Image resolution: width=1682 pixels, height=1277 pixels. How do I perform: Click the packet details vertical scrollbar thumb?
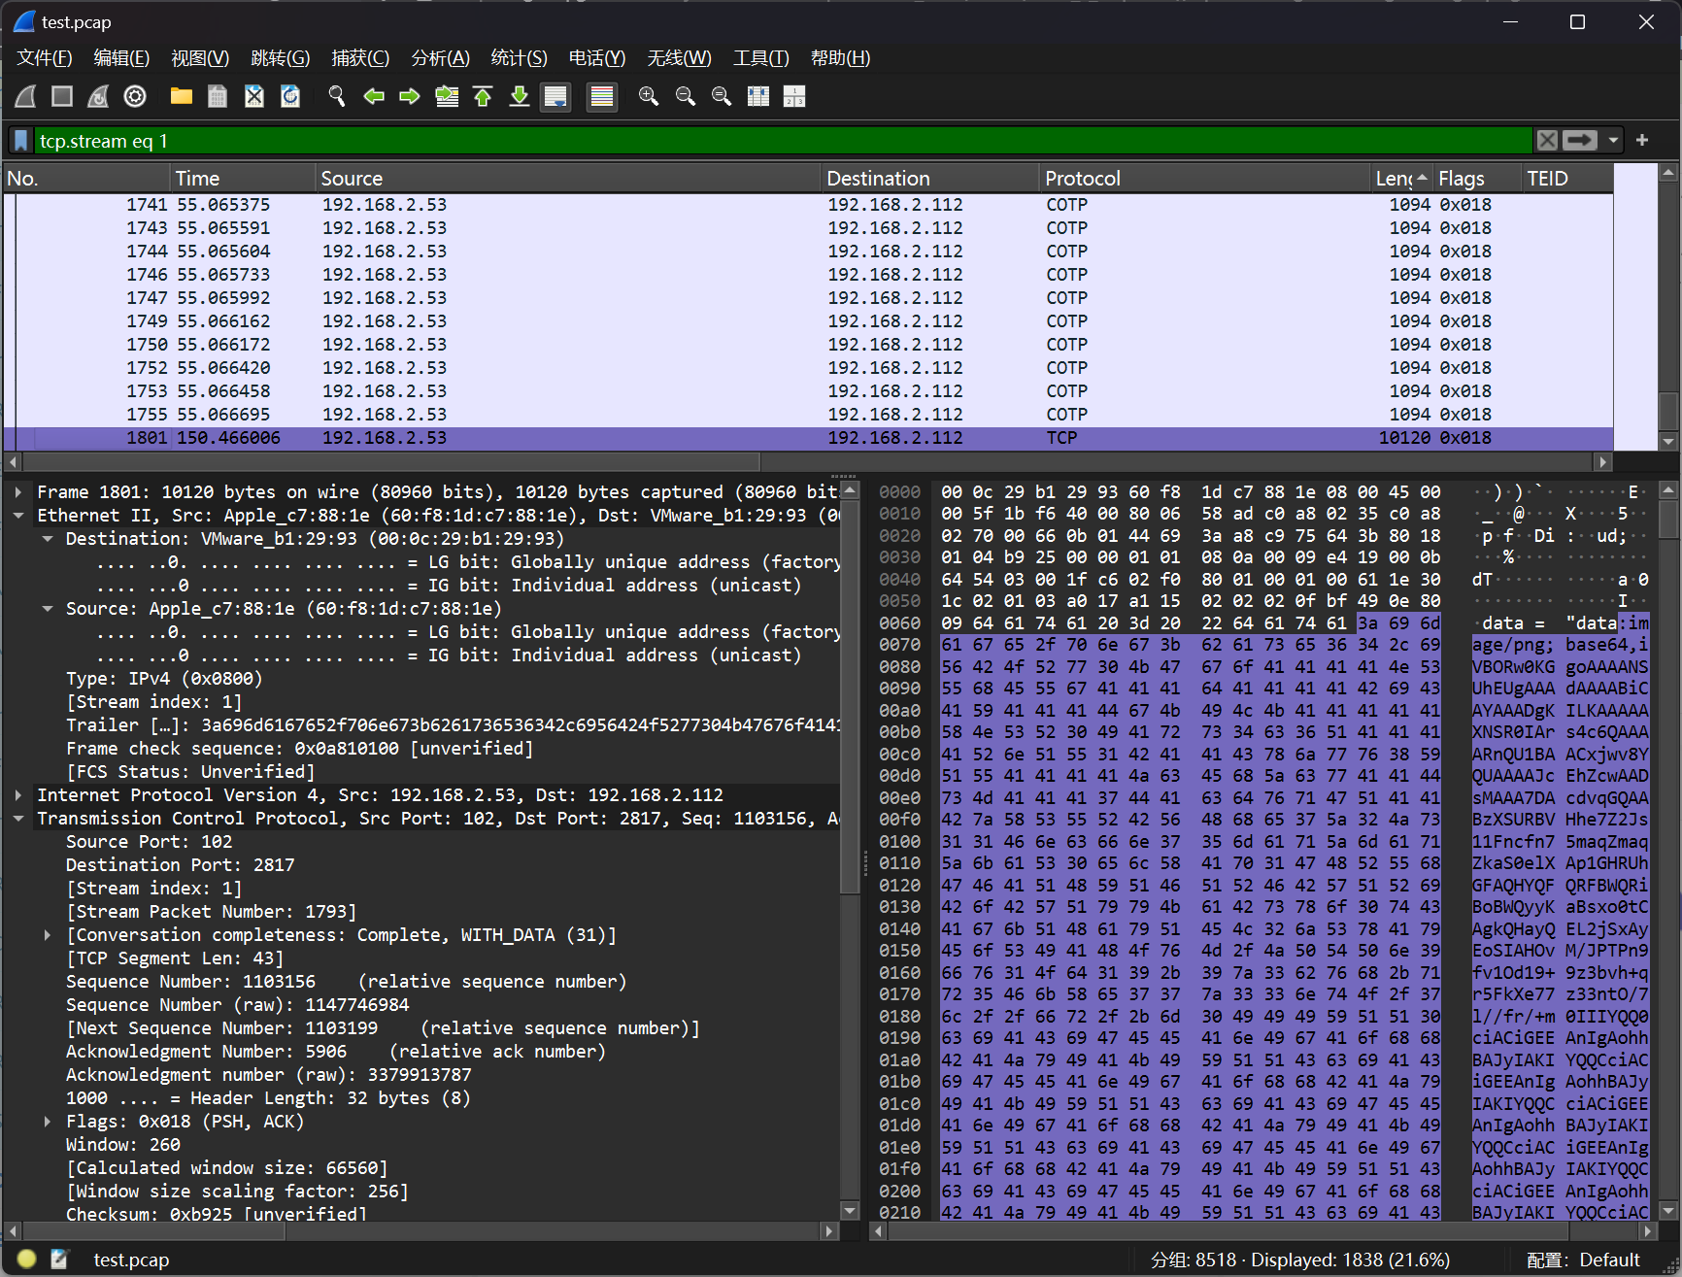click(850, 697)
